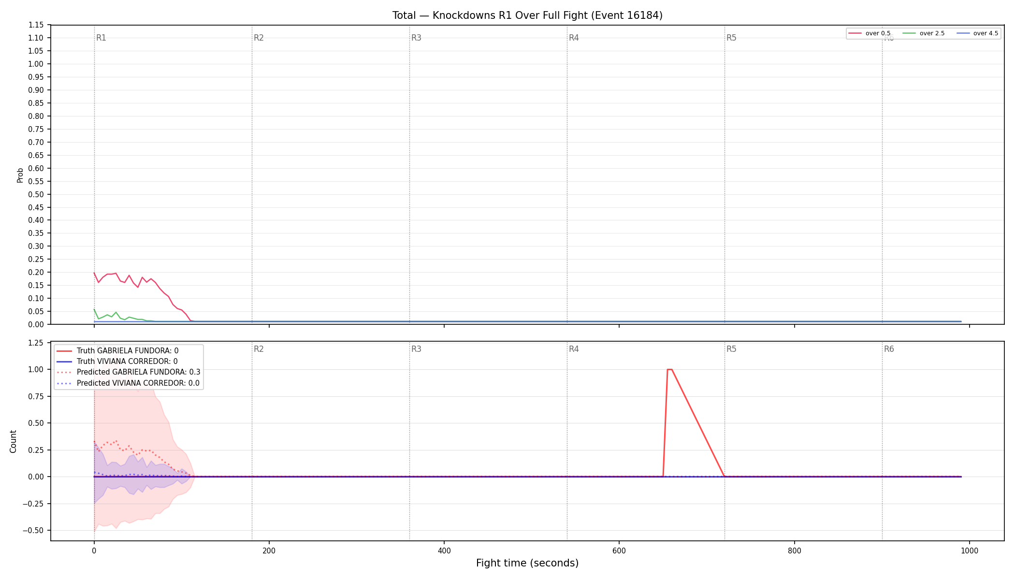
Task: Click the R4 round marker in Prob chart
Action: click(x=574, y=38)
